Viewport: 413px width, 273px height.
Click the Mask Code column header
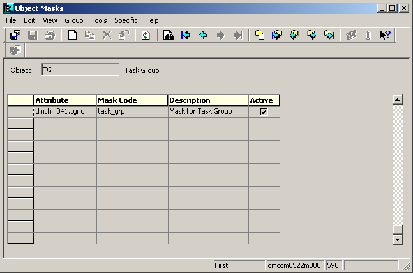click(132, 100)
